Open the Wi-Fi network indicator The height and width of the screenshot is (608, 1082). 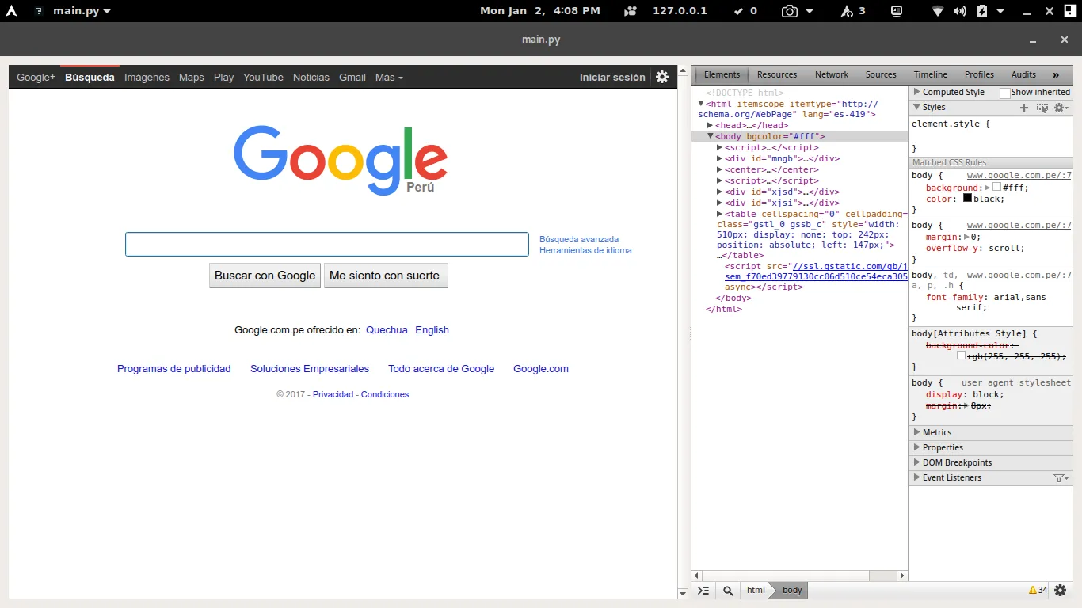[938, 11]
